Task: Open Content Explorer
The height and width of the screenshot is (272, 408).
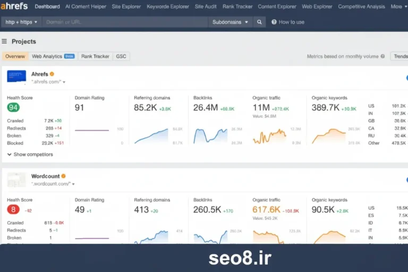Action: click(277, 6)
